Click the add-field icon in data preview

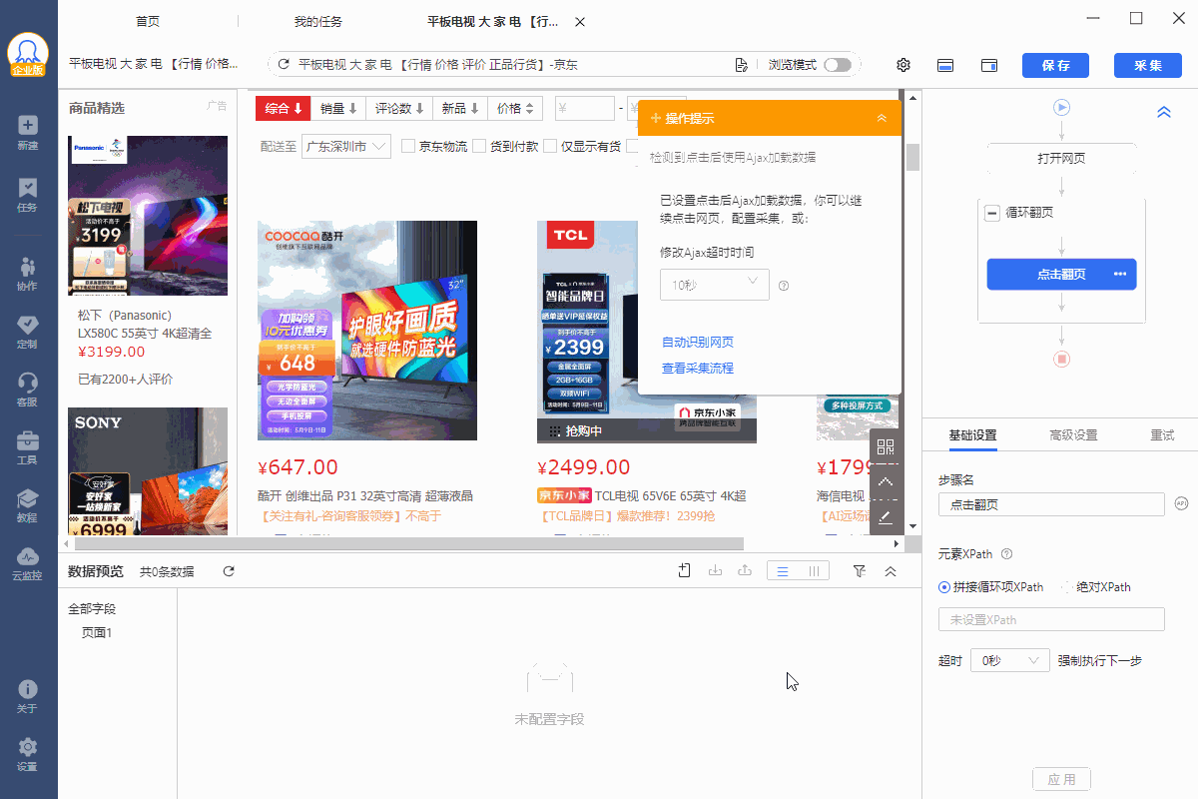(x=684, y=571)
